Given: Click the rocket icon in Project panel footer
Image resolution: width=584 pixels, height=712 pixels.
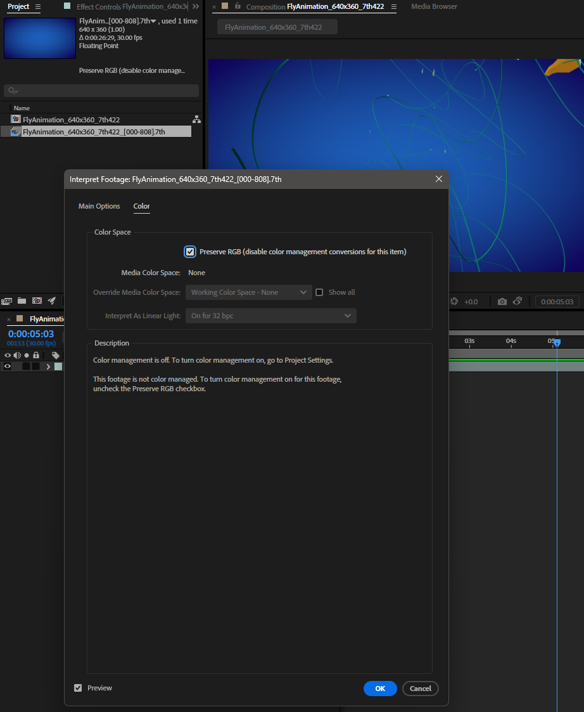Looking at the screenshot, I should [x=53, y=301].
